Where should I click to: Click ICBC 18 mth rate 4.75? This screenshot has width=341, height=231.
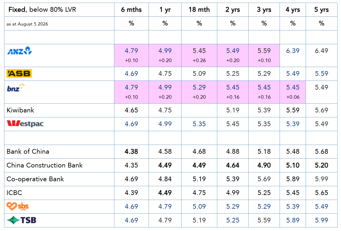pyautogui.click(x=199, y=193)
